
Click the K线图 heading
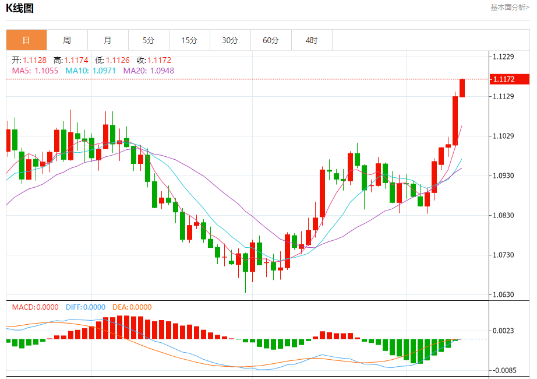click(x=20, y=8)
